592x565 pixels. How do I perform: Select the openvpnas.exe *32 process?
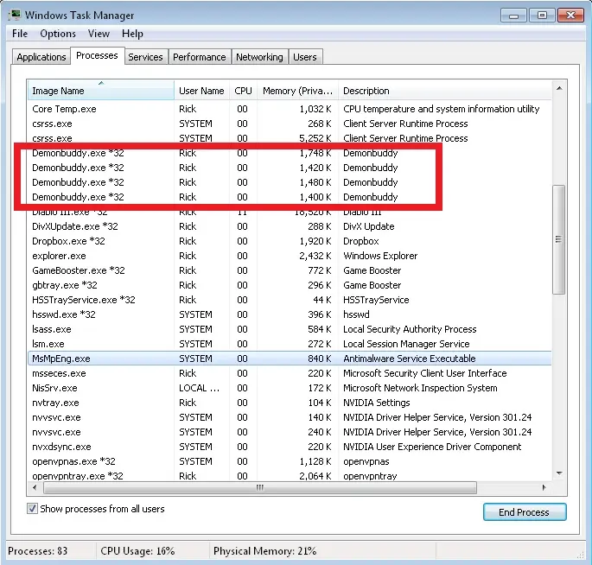[290, 461]
